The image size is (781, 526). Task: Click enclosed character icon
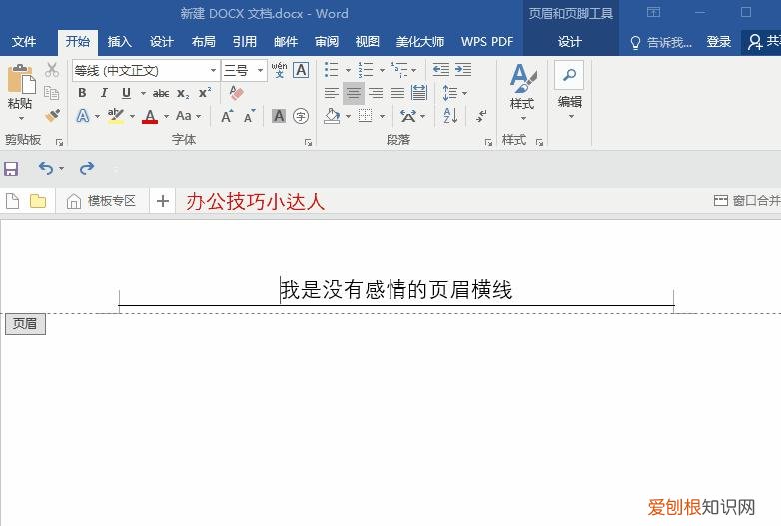(301, 116)
